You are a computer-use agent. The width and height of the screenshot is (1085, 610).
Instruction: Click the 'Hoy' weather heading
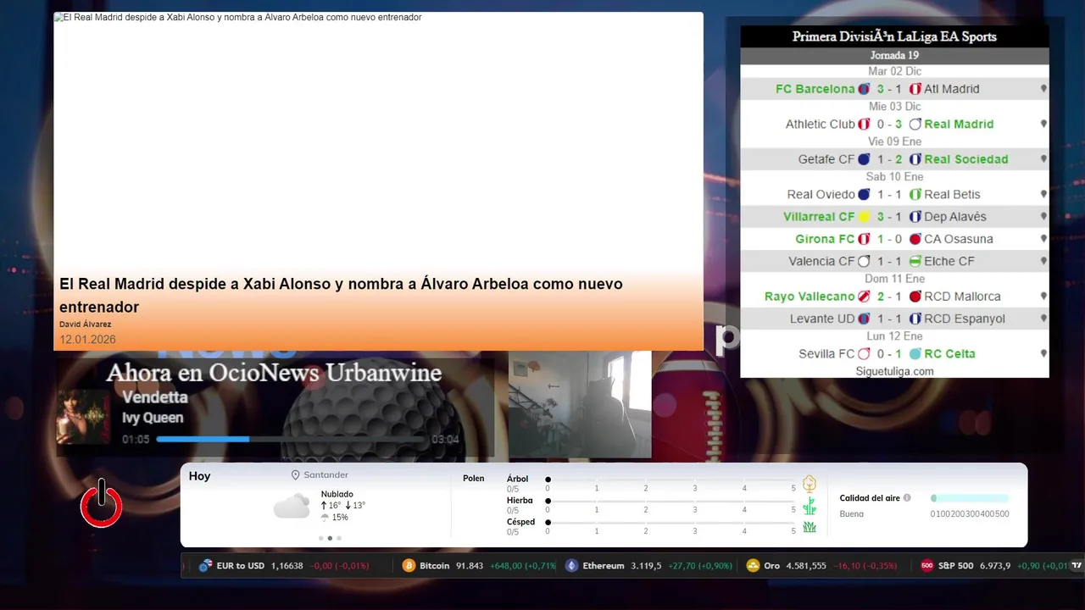199,476
